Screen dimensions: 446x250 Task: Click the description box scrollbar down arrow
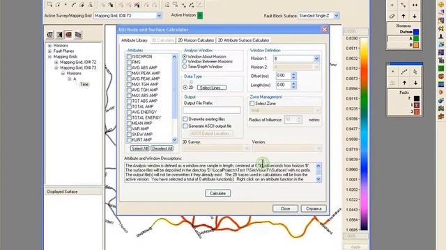click(318, 179)
